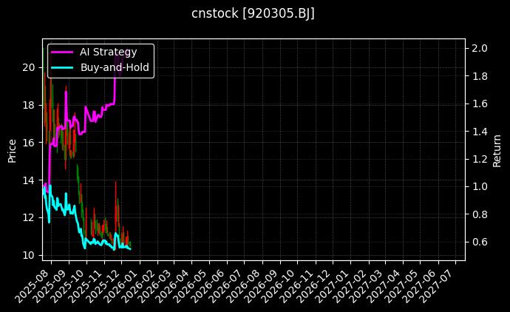Select the Buy-and-Hold legend label

tap(115, 67)
